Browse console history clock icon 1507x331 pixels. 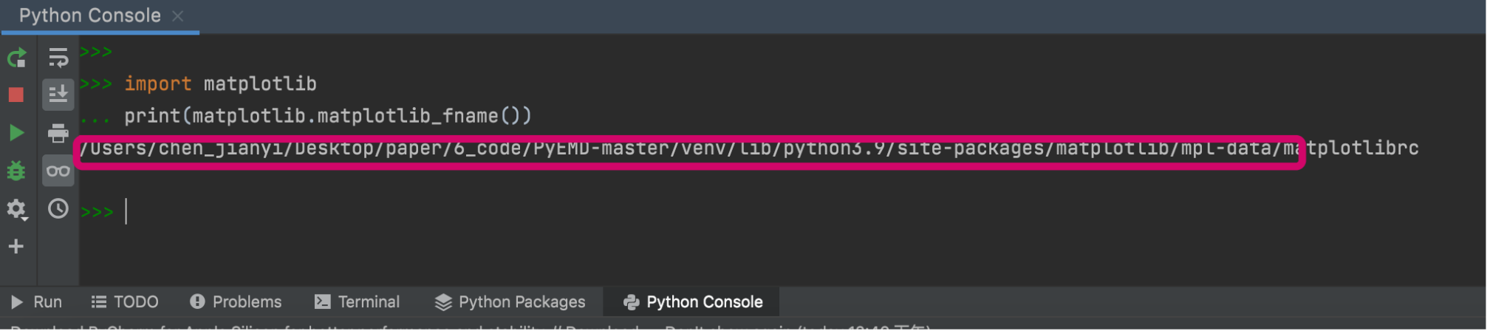coord(58,209)
